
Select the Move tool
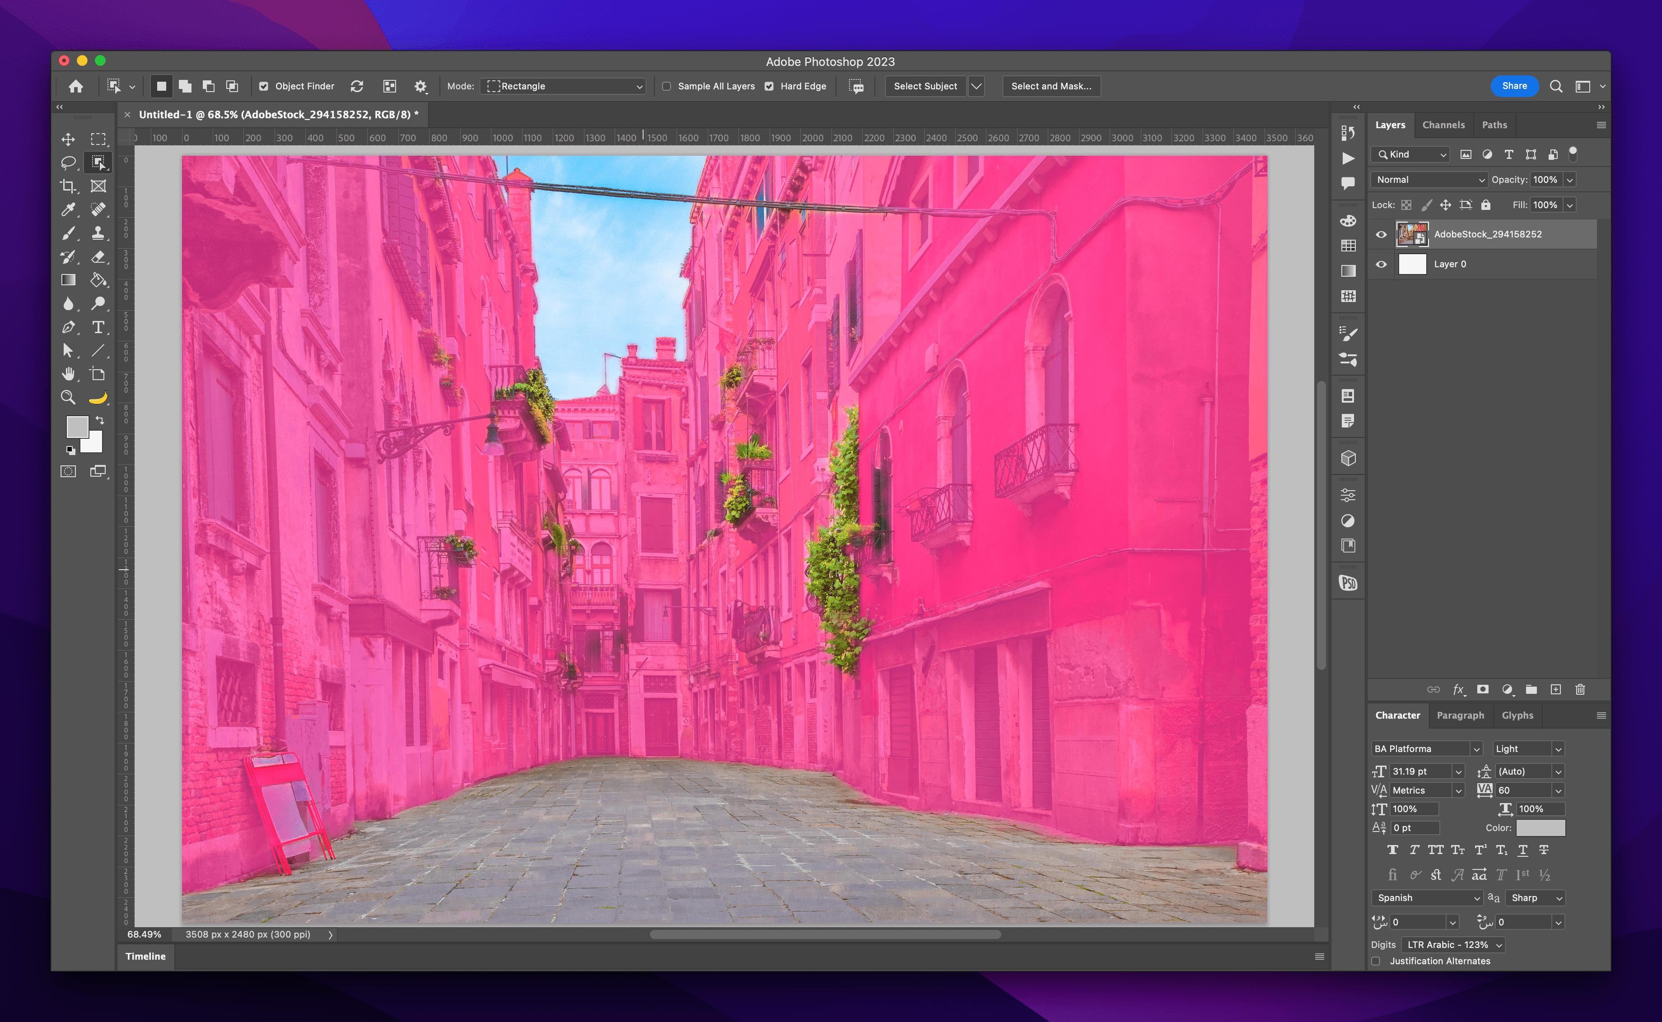tap(68, 139)
